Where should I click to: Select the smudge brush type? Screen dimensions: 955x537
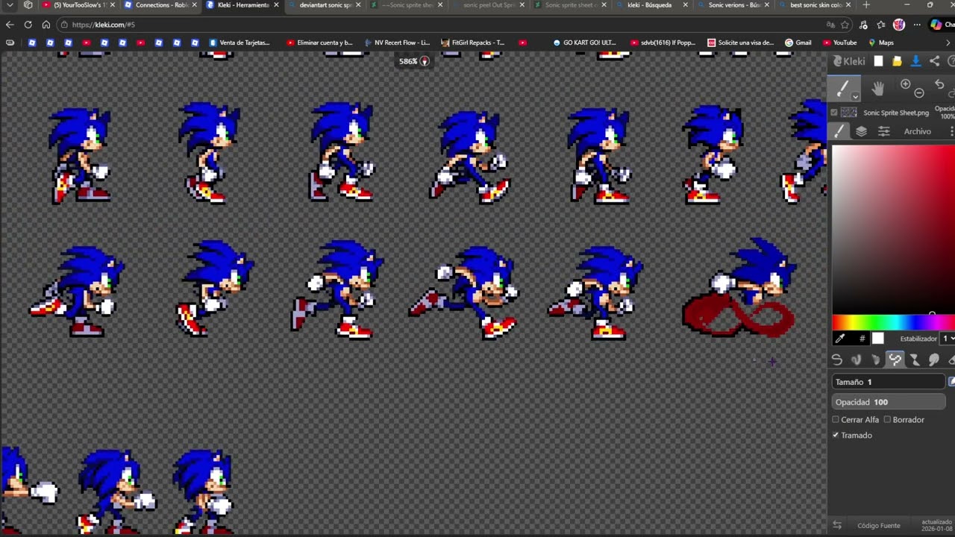point(934,360)
